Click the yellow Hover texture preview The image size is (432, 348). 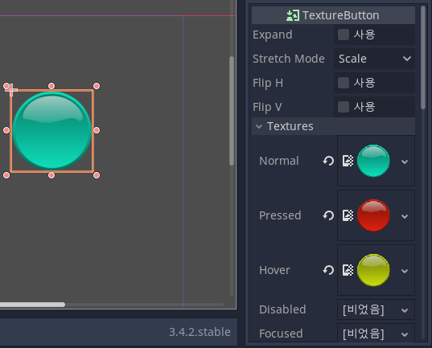click(x=373, y=270)
